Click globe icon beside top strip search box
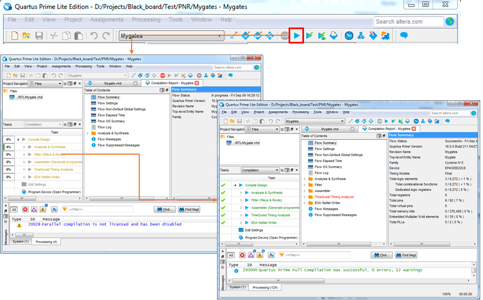The width and height of the screenshot is (483, 300). (450, 21)
